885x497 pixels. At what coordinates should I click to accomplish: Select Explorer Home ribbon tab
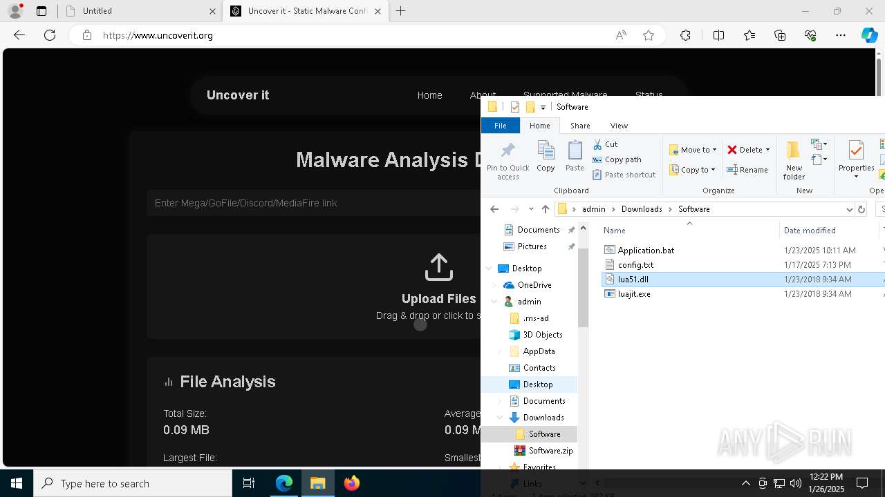[539, 126]
